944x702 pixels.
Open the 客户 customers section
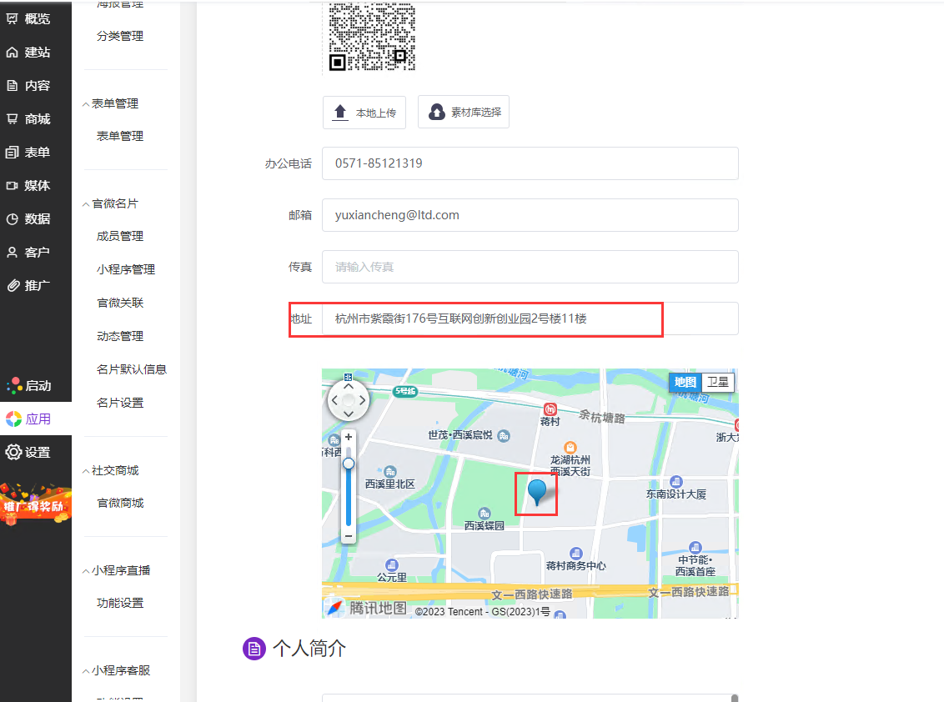28,253
